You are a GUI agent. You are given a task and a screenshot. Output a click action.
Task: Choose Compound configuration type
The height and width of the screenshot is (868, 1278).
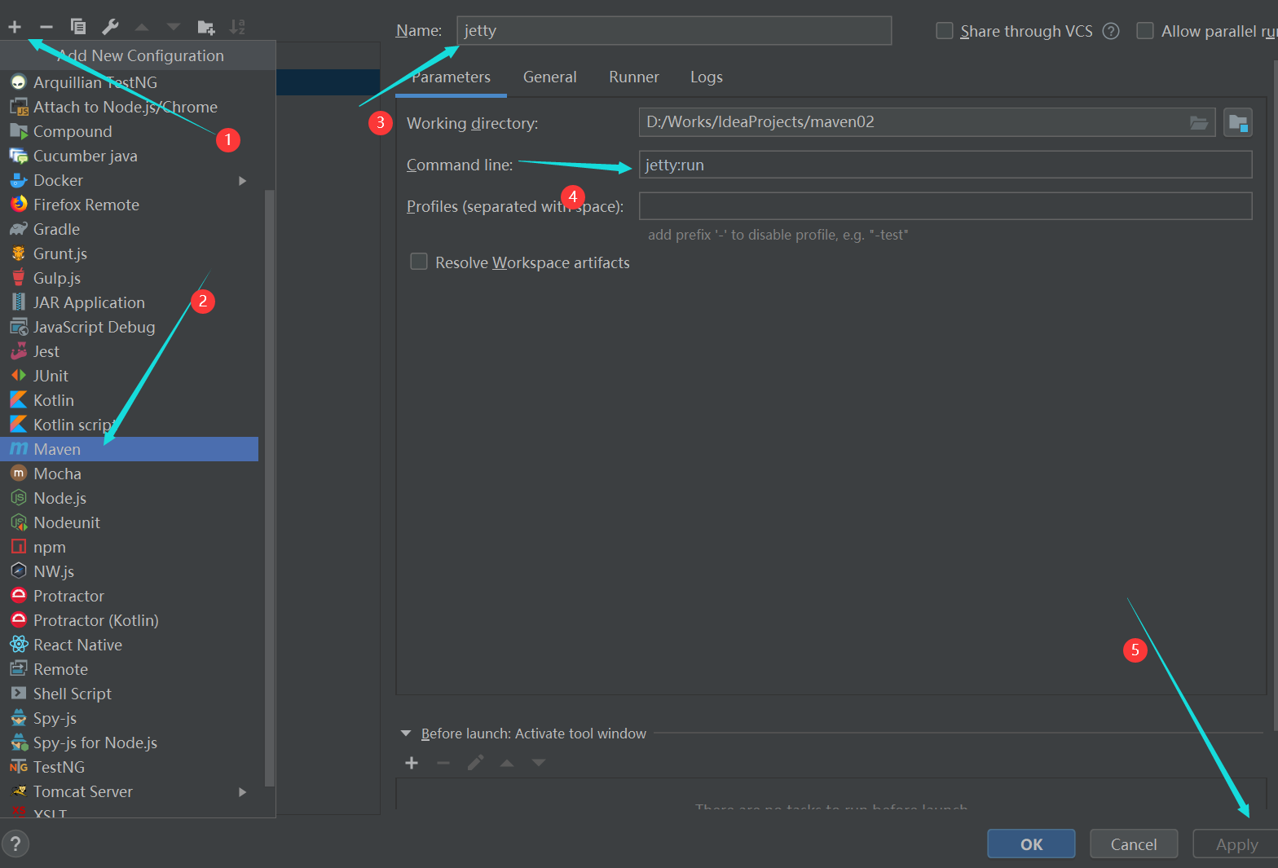pos(130,131)
